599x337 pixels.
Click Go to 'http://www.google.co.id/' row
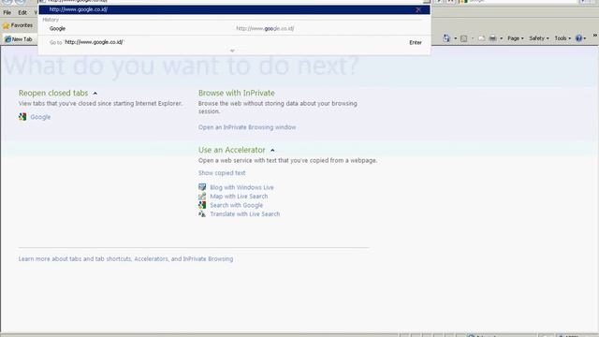click(234, 42)
